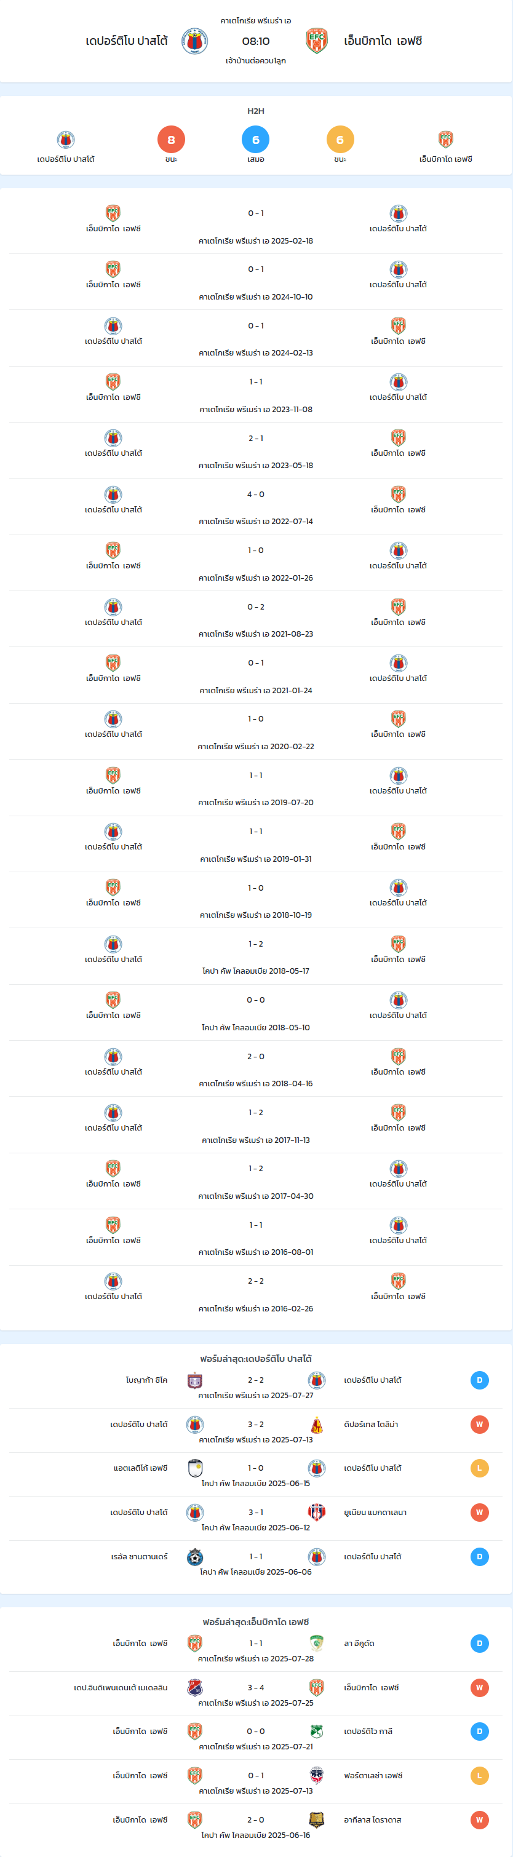513x1857 pixels.
Task: Open the 4-0 match from 2022-07-14
Action: [x=256, y=507]
